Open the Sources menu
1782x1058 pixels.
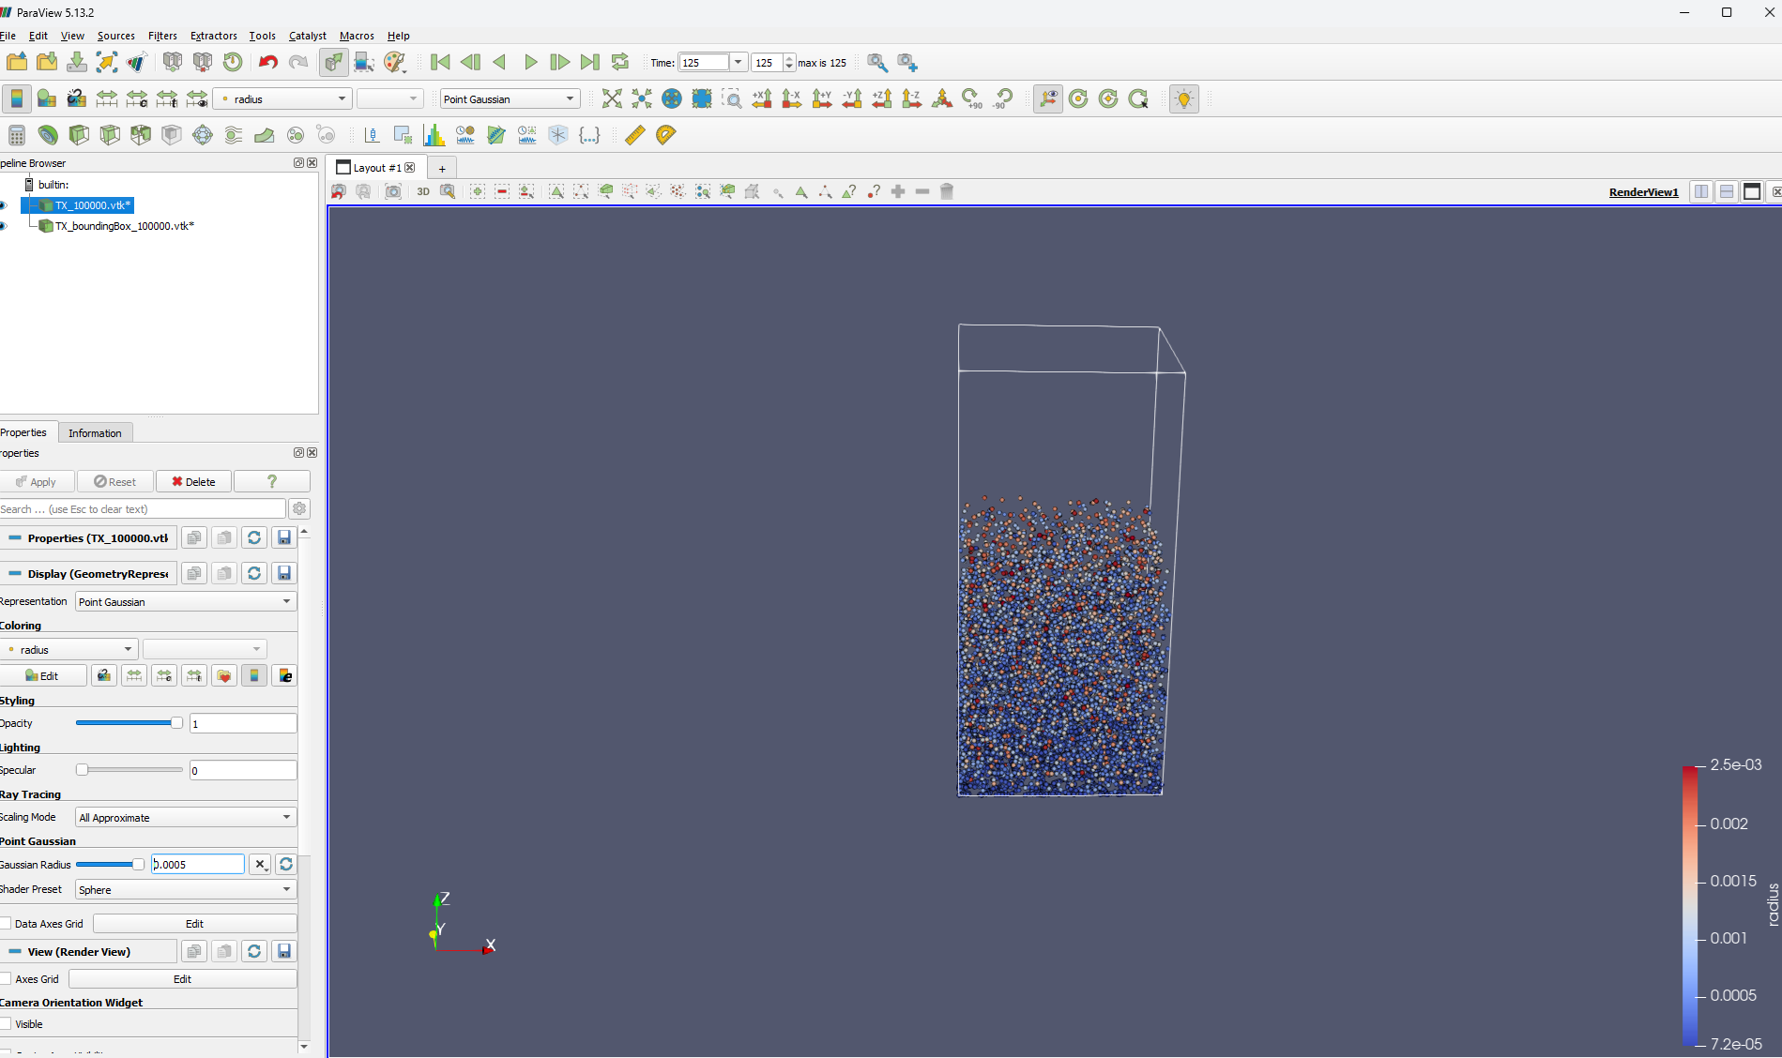116,36
